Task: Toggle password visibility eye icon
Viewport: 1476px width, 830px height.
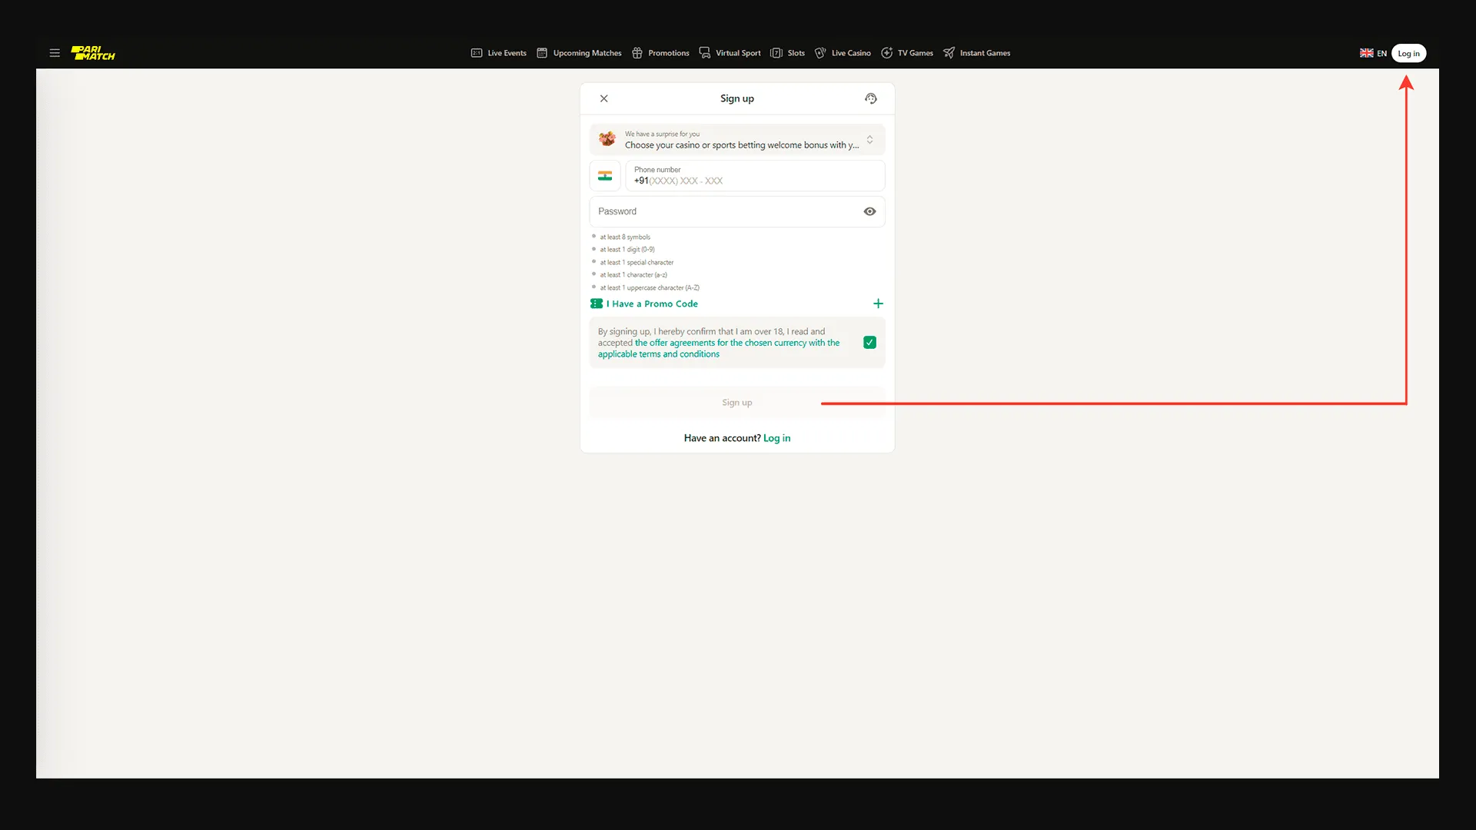Action: pos(869,211)
